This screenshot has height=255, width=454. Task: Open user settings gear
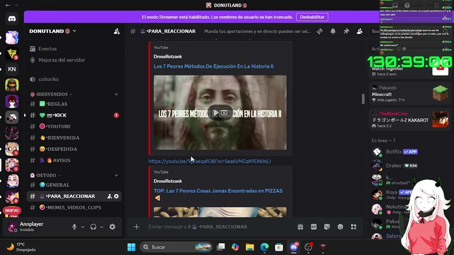coord(112,227)
